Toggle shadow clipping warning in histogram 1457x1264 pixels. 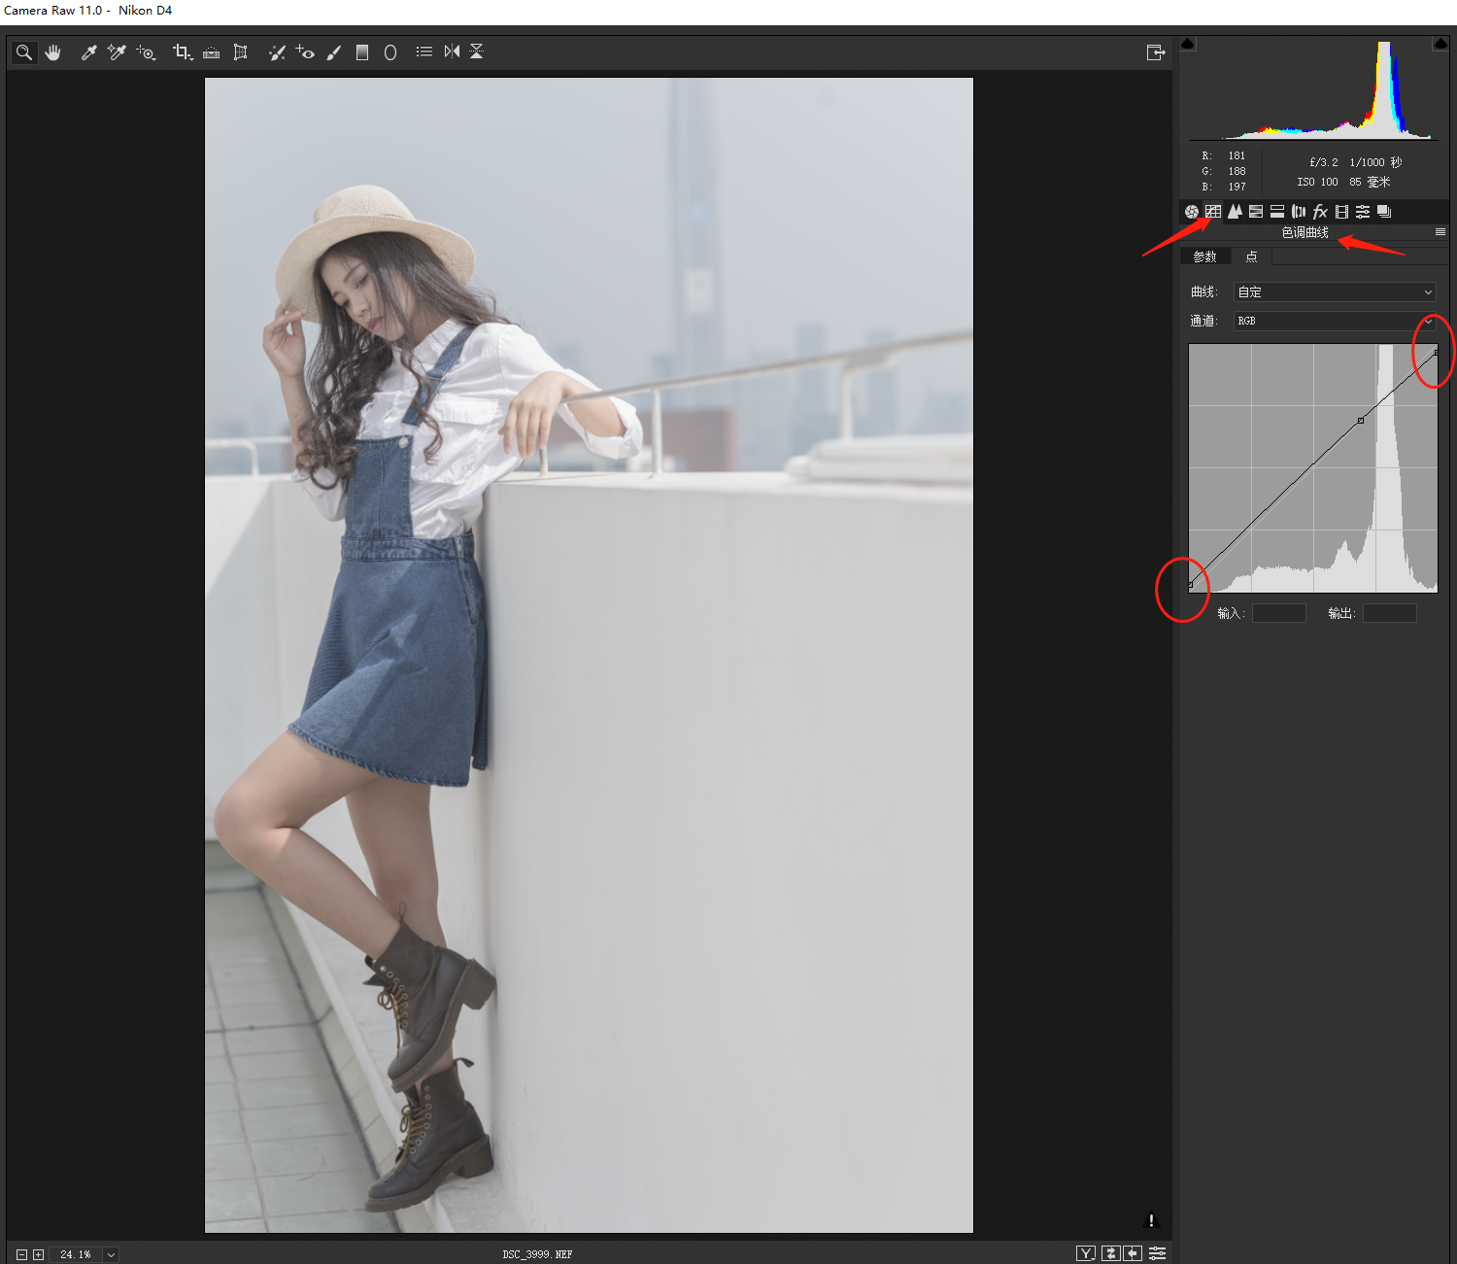[x=1188, y=44]
